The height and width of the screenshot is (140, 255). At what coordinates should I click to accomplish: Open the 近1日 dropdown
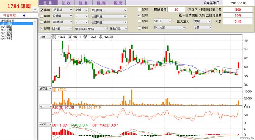point(162,21)
